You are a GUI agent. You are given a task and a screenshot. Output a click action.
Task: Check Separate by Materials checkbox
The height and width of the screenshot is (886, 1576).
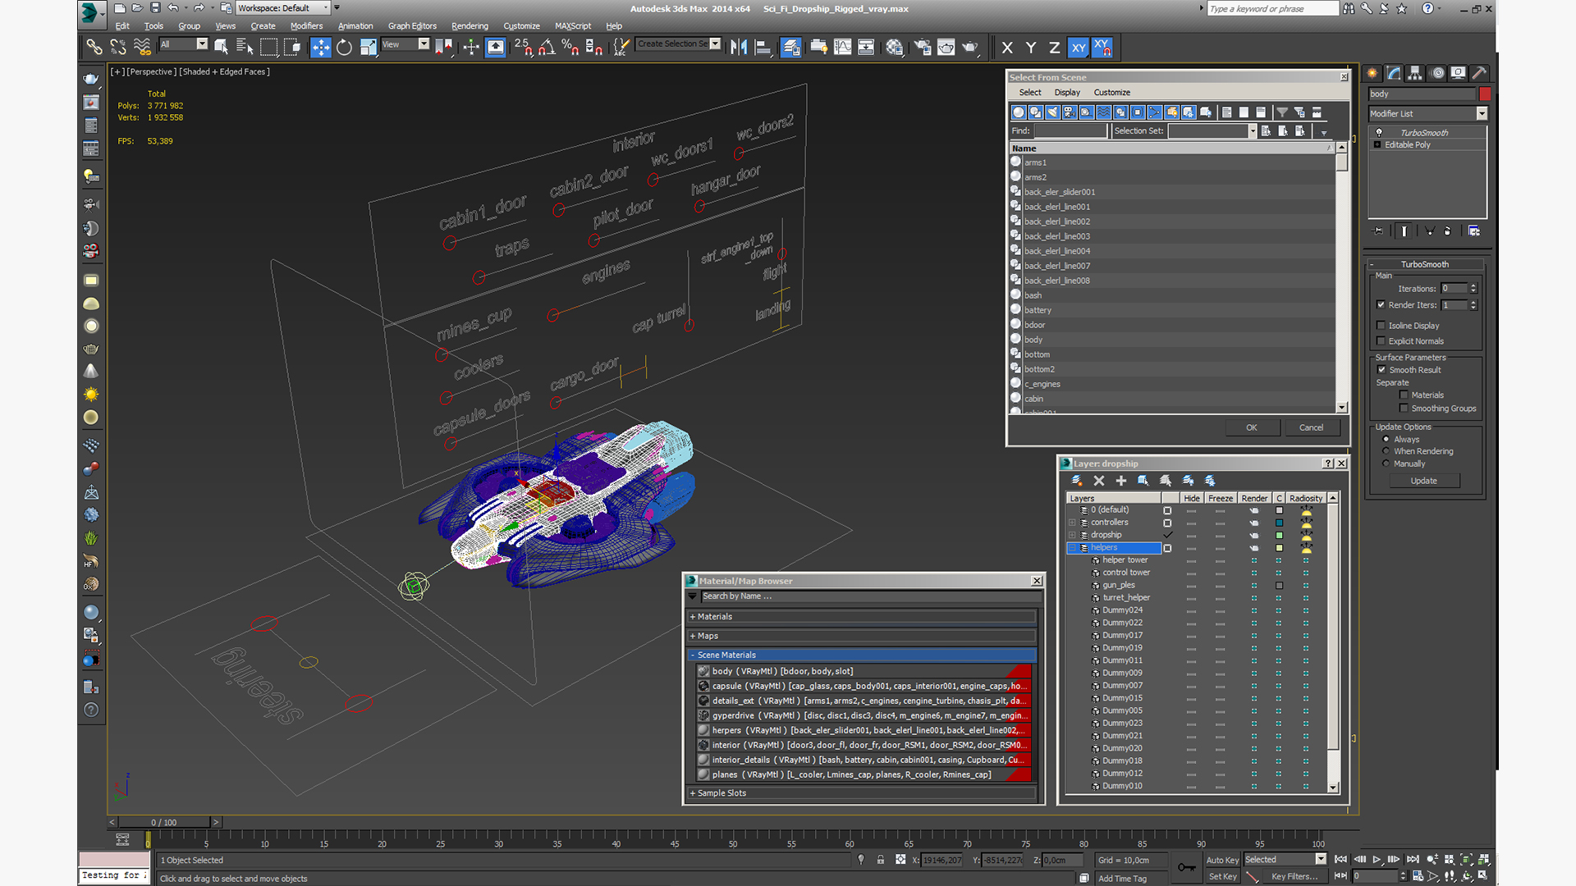point(1404,395)
